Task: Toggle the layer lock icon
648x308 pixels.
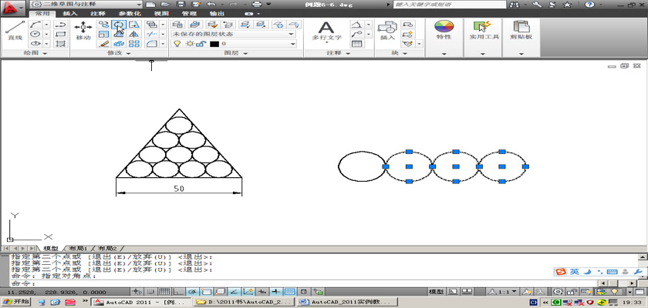Action: pyautogui.click(x=199, y=44)
